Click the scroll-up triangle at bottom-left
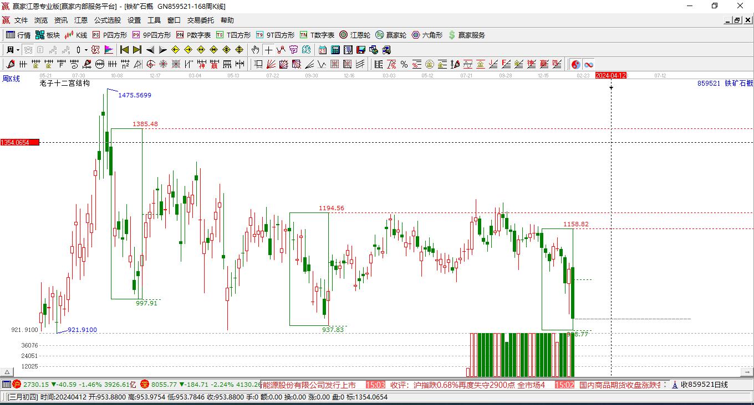Screen dimensions: 754x405 [6, 372]
